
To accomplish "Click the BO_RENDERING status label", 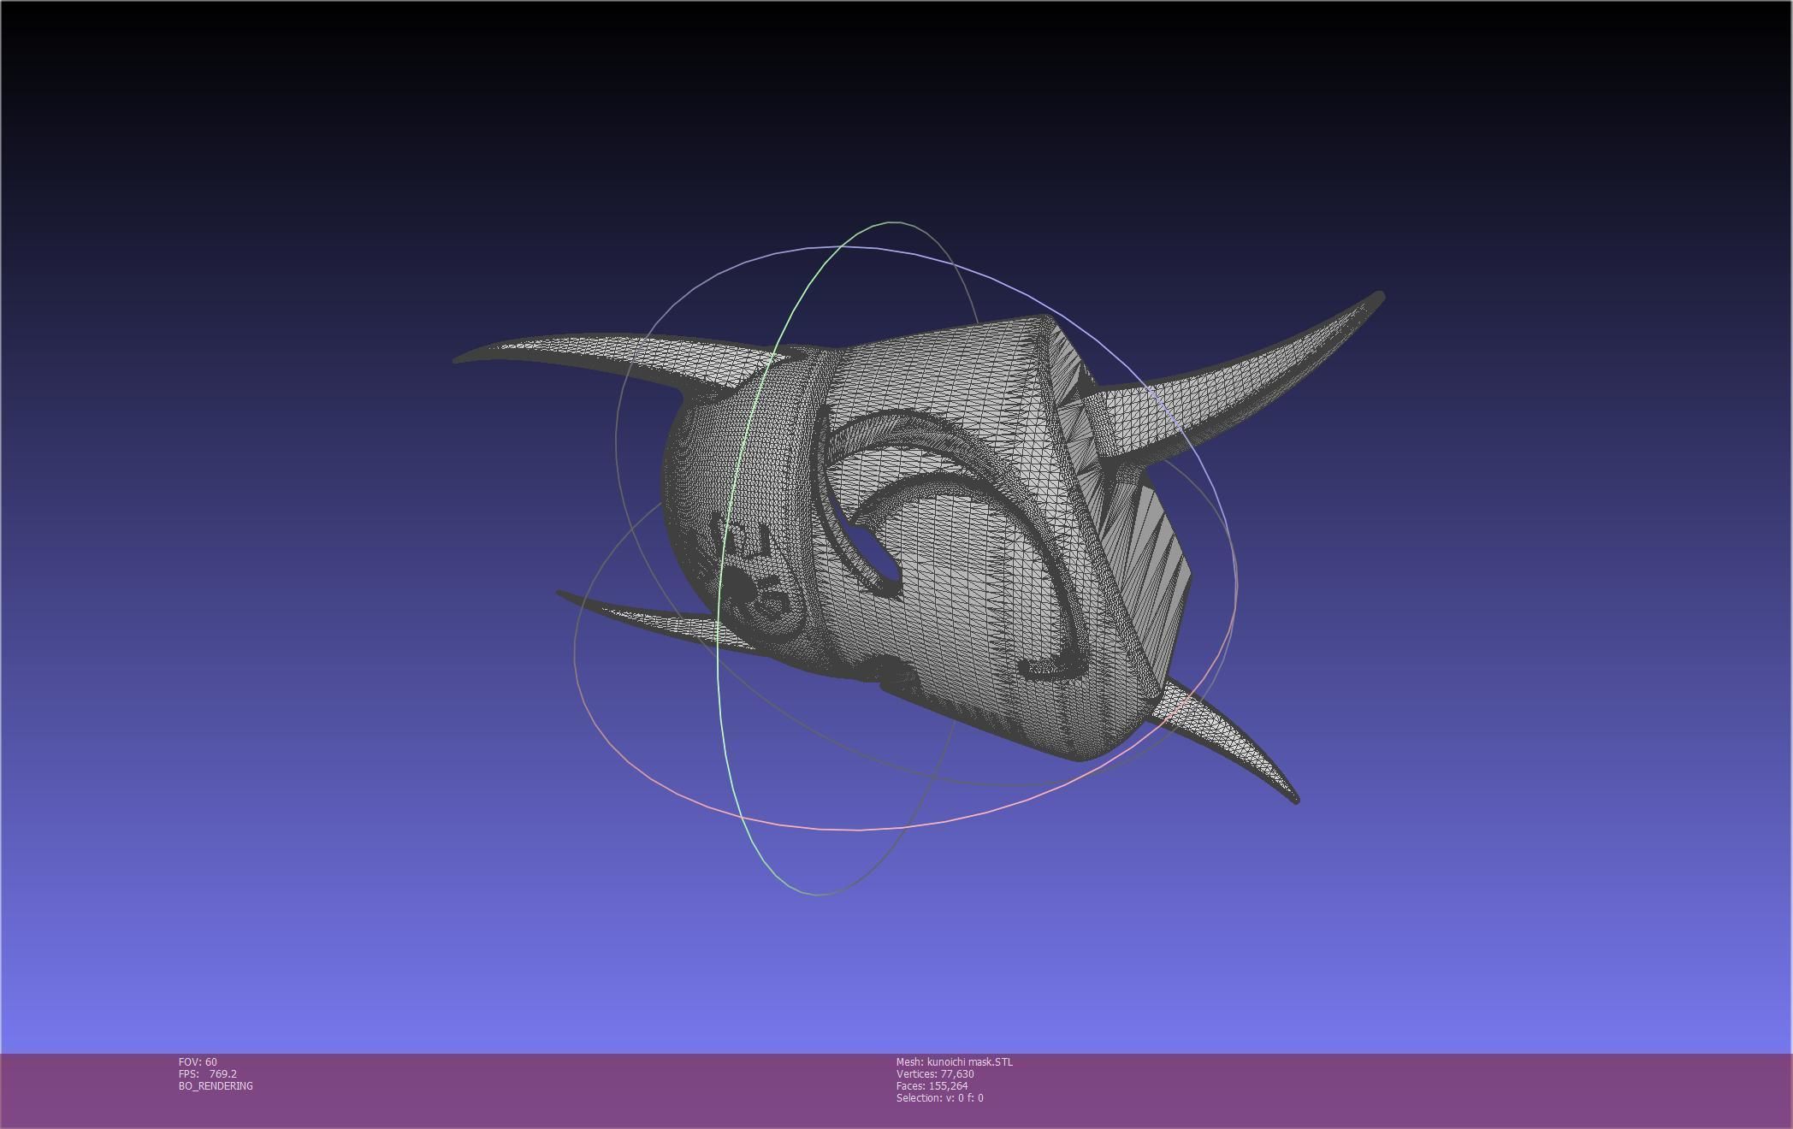I will click(x=216, y=1086).
